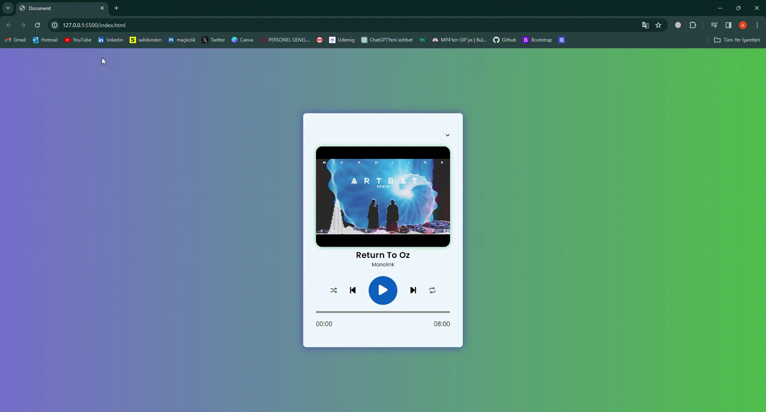Translate this page with the translate icon
Viewport: 766px width, 412px height.
tap(645, 25)
